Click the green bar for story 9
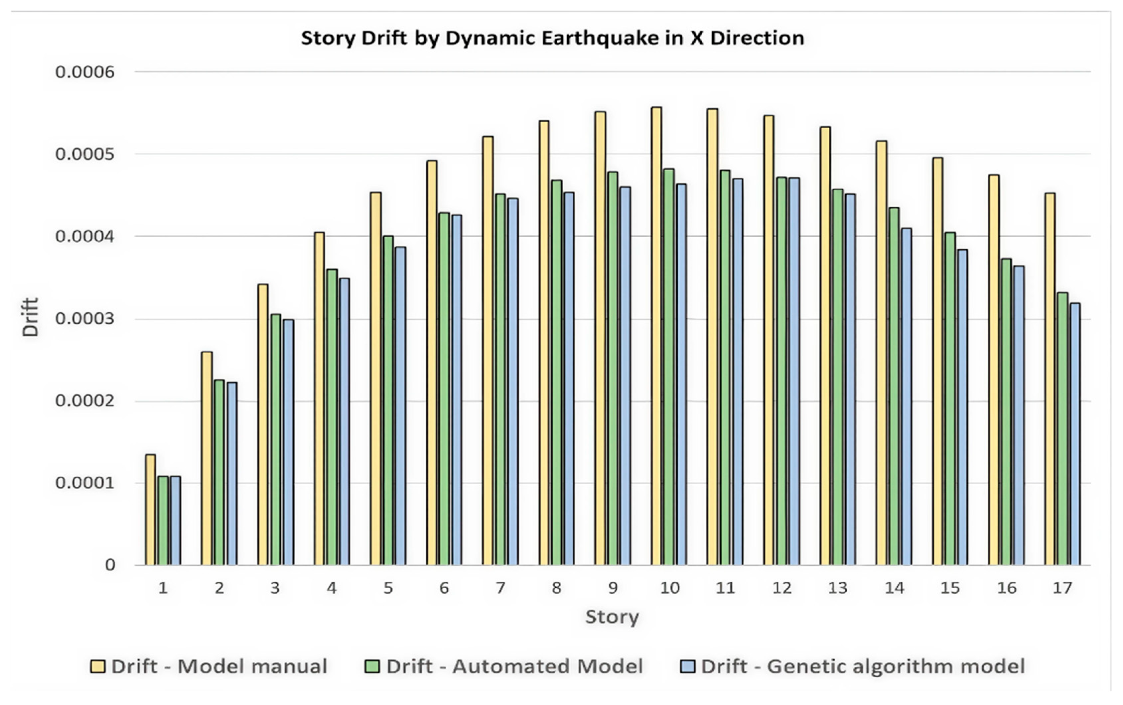The height and width of the screenshot is (705, 1123). pyautogui.click(x=613, y=368)
